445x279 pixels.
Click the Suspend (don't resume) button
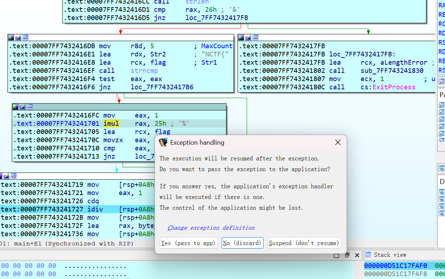coord(304,243)
